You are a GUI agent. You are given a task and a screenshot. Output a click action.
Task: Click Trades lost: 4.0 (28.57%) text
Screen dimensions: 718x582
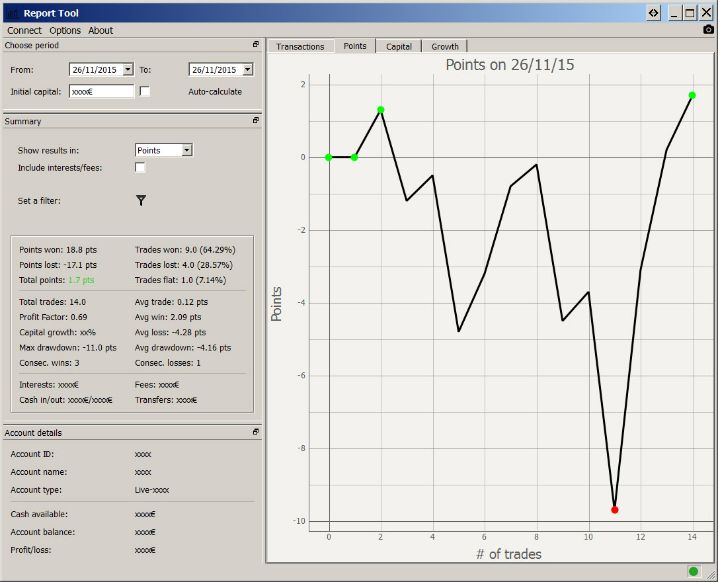184,265
